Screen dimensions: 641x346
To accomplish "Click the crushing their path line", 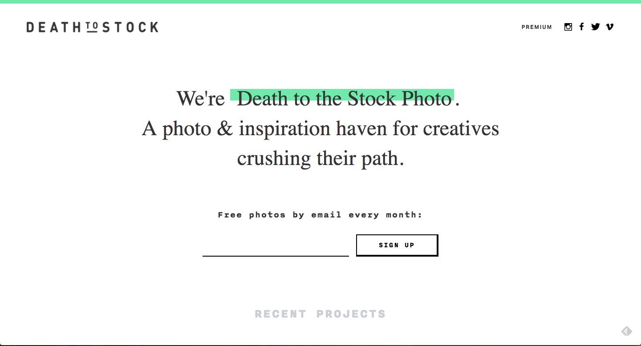I will point(320,159).
